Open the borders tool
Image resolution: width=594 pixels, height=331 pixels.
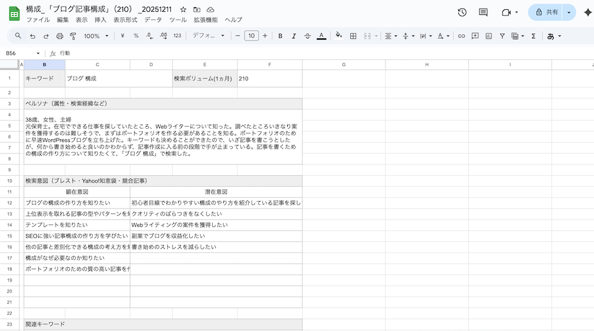click(x=353, y=36)
